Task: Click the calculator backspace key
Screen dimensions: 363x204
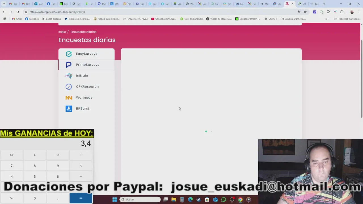Action: pos(58,155)
